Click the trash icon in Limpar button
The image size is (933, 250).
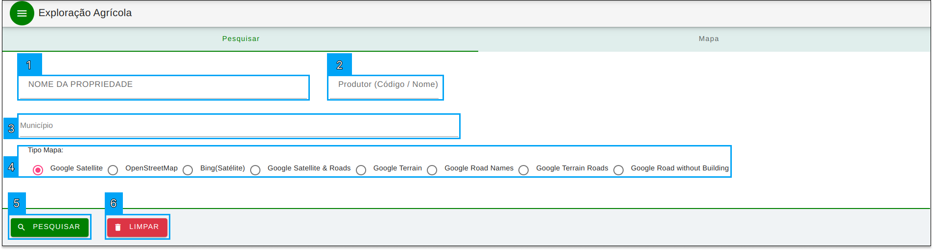point(118,227)
